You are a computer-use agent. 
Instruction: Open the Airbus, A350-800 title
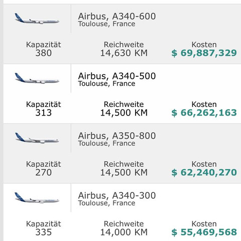pos(117,136)
